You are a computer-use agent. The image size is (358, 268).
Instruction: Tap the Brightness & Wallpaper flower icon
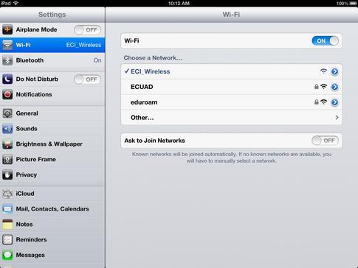point(7,144)
